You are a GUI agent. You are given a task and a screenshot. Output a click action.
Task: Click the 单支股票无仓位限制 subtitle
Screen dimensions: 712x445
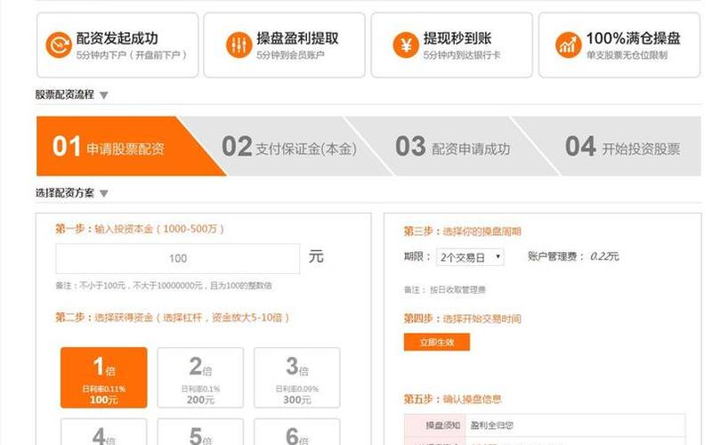627,55
